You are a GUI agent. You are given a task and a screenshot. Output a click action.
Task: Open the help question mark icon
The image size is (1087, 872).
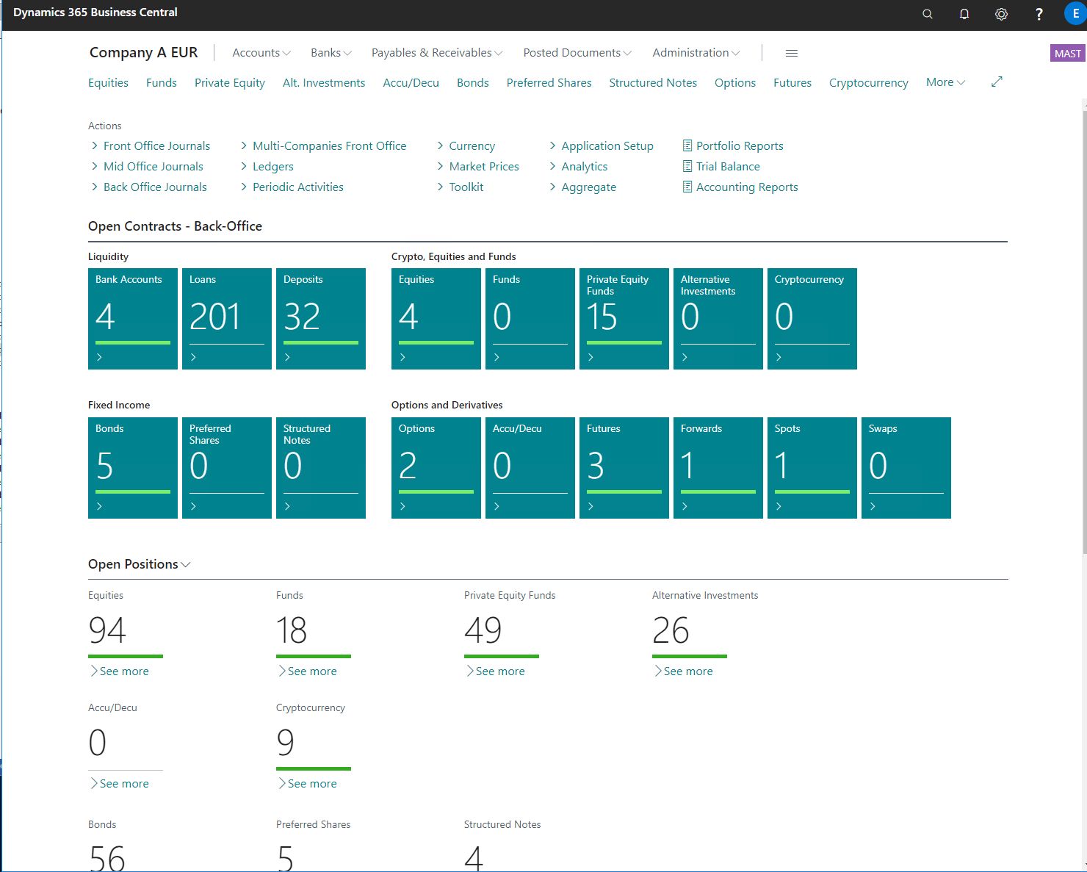point(1039,14)
